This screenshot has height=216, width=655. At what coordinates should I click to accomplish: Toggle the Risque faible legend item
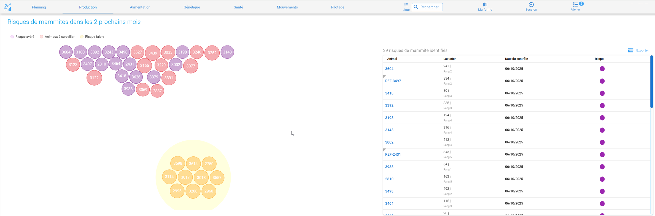[92, 37]
